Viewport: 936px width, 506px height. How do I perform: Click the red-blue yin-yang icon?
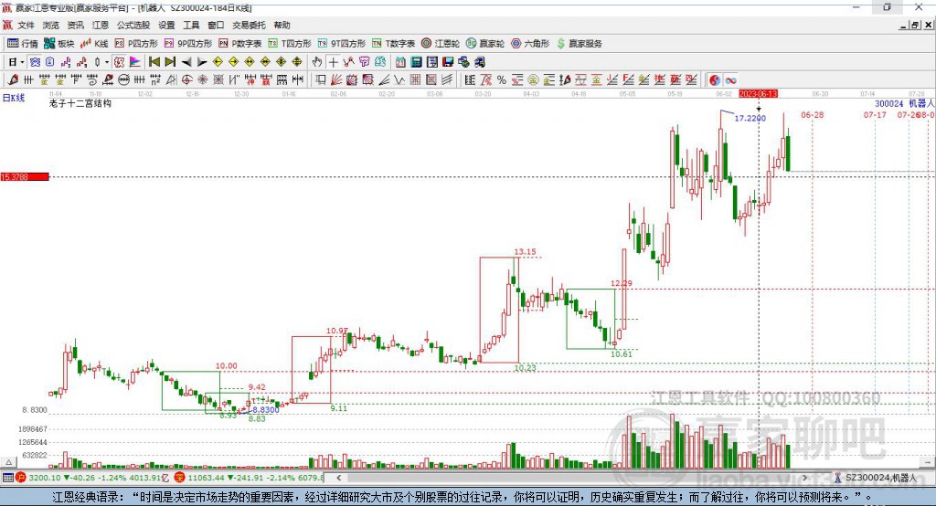715,80
